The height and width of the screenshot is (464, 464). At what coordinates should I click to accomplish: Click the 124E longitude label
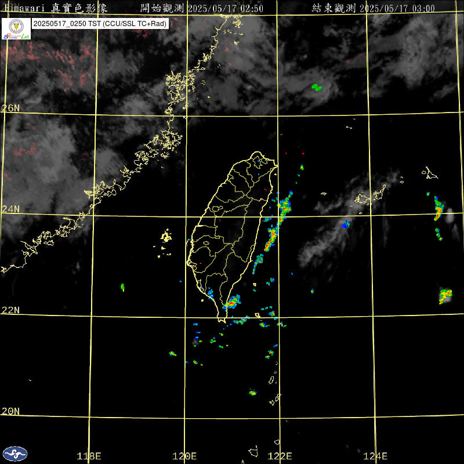[375, 456]
